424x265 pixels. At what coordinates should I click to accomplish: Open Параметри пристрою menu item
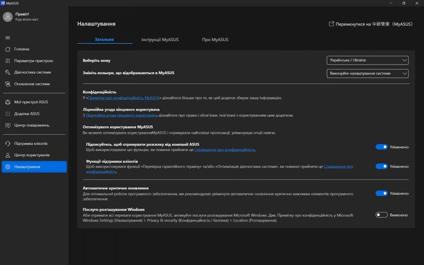tap(34, 61)
